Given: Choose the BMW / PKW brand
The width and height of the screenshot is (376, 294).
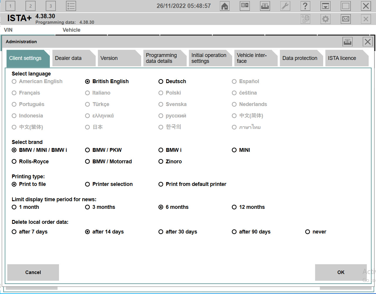Looking at the screenshot, I should click(103, 150).
